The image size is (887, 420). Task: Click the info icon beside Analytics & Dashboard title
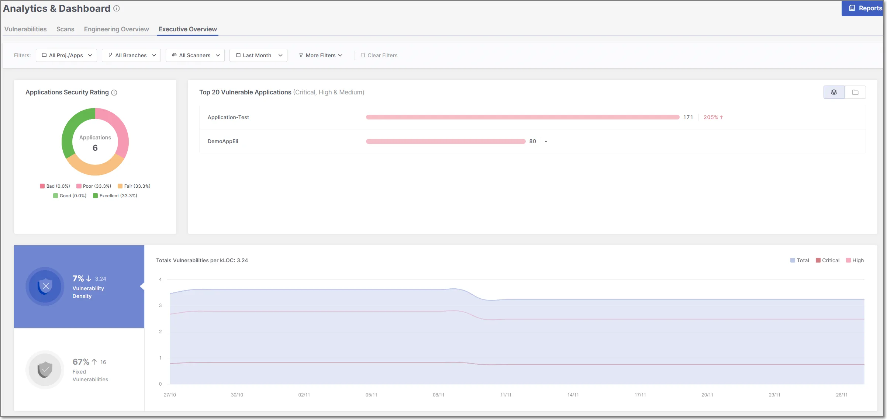click(x=116, y=8)
